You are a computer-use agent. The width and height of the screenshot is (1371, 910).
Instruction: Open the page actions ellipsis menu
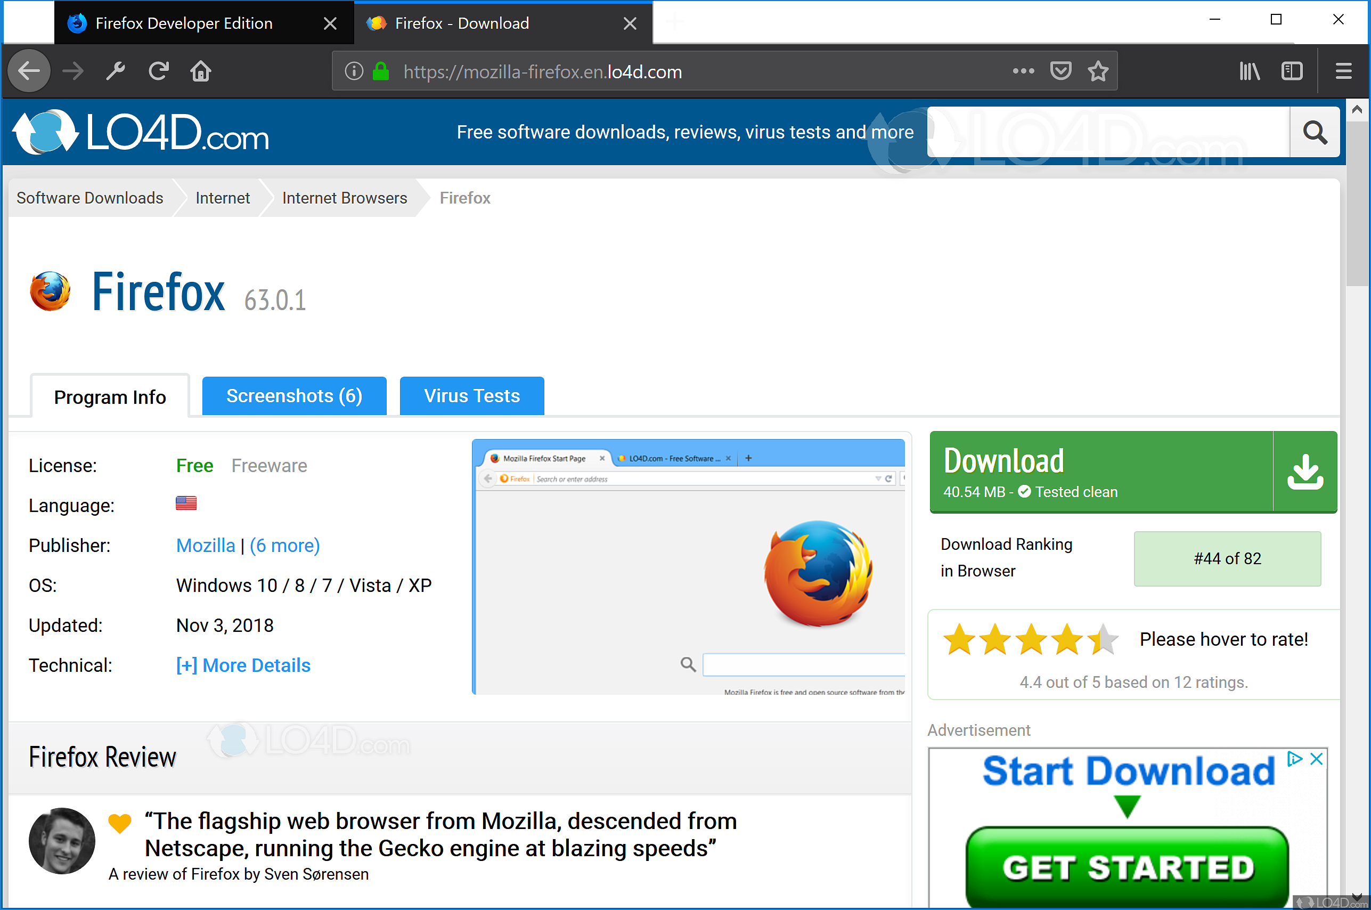(1023, 70)
